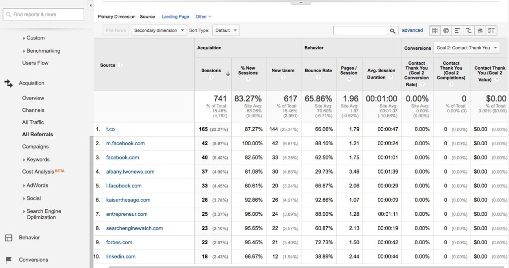
Task: Select the comparison view icon
Action: pyautogui.click(x=468, y=30)
